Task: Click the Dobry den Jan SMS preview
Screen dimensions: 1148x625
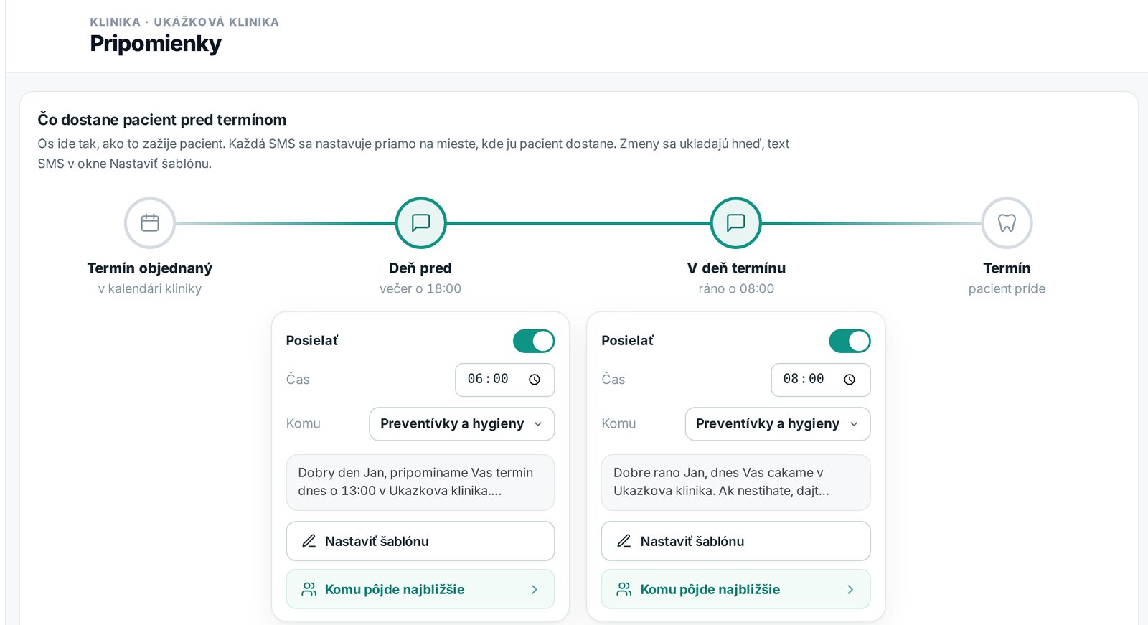Action: [x=420, y=482]
